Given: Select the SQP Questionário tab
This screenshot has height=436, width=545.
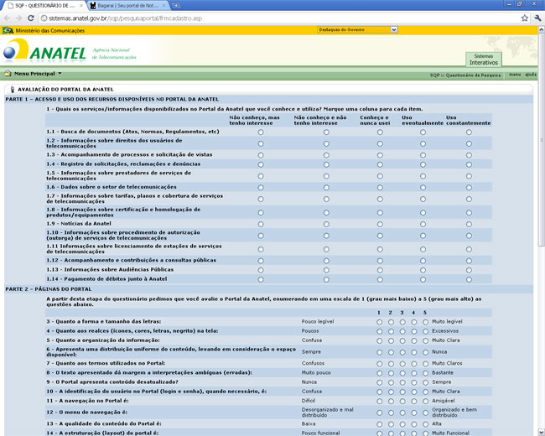Looking at the screenshot, I should click(44, 6).
